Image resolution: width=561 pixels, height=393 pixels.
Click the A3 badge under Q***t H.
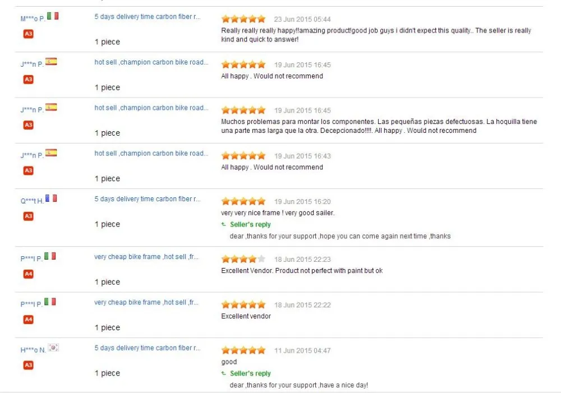(x=28, y=216)
